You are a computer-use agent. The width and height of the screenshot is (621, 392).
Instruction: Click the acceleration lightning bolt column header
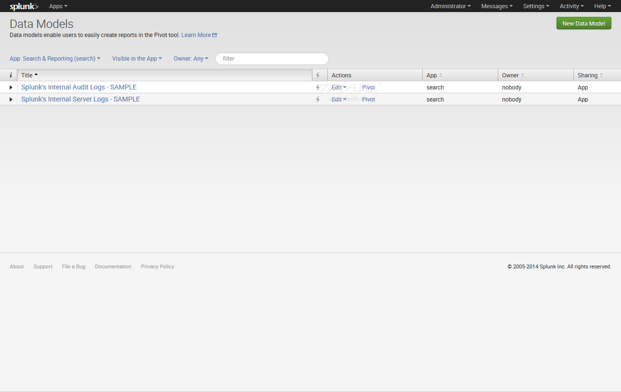tap(318, 76)
